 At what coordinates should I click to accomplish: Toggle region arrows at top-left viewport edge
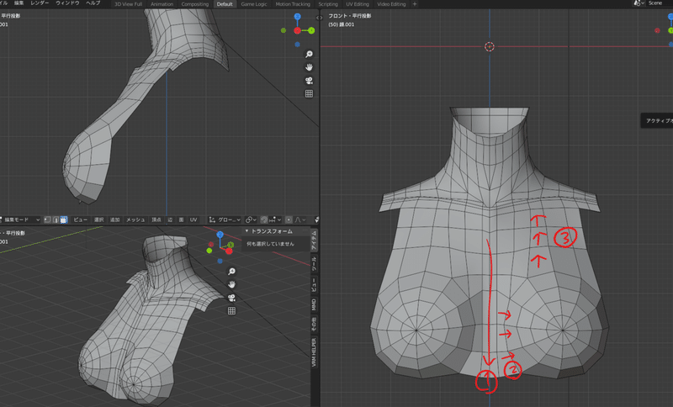coord(319,18)
